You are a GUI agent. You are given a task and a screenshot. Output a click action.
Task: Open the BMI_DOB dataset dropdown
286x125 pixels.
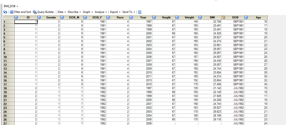tap(11, 6)
